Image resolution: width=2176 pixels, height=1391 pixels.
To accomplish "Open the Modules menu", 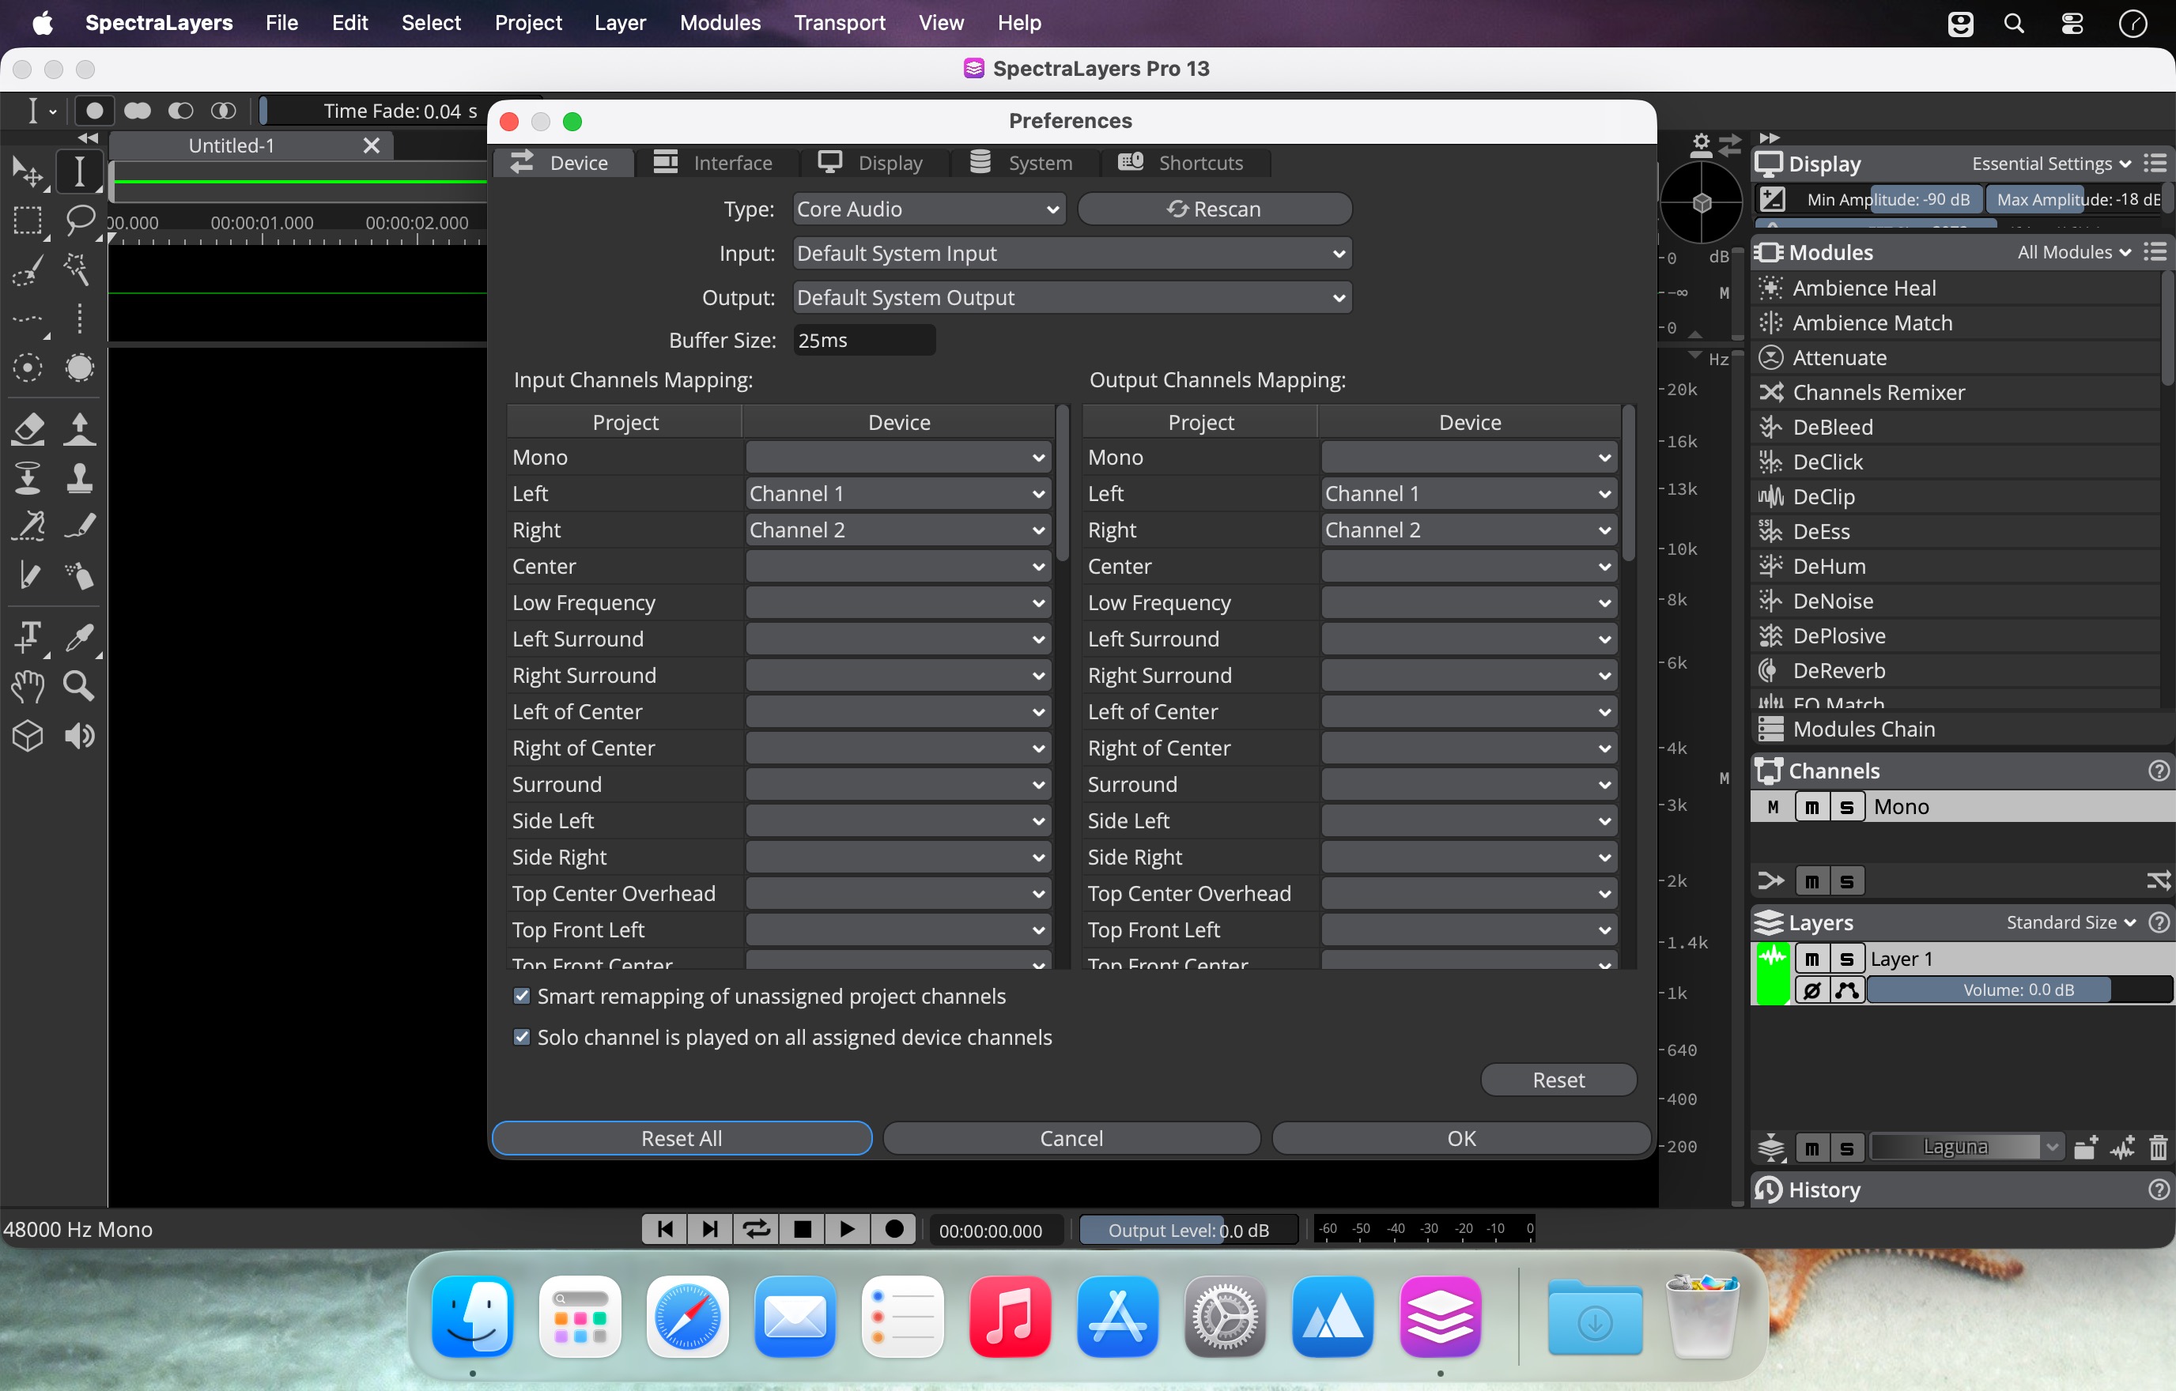I will 720,23.
